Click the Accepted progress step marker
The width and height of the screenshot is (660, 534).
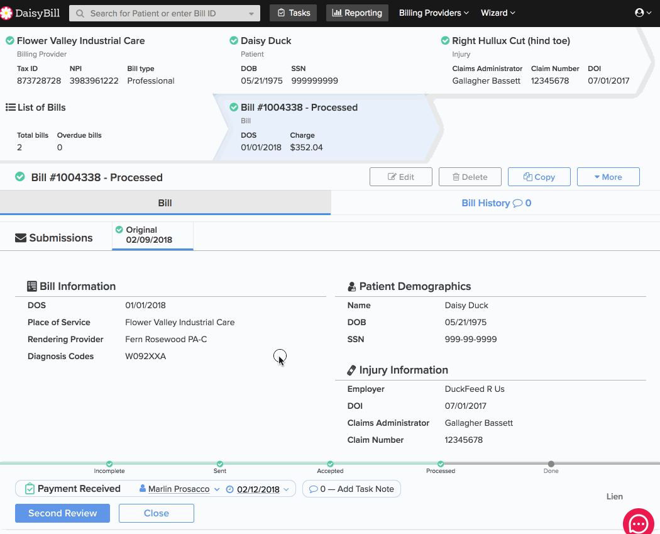(x=330, y=464)
